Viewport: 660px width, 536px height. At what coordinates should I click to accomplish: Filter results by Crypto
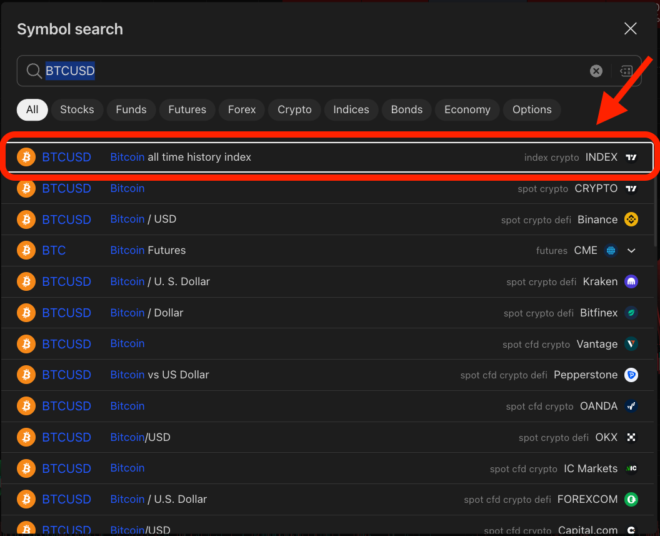pos(294,109)
